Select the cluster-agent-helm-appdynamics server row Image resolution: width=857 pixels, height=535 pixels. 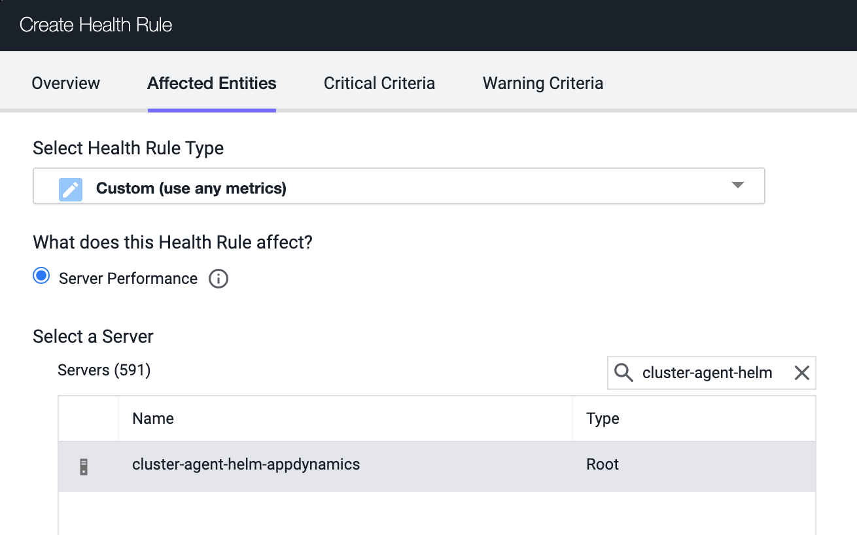246,465
